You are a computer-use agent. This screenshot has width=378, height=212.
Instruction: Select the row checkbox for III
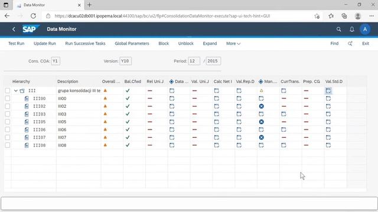[8, 91]
